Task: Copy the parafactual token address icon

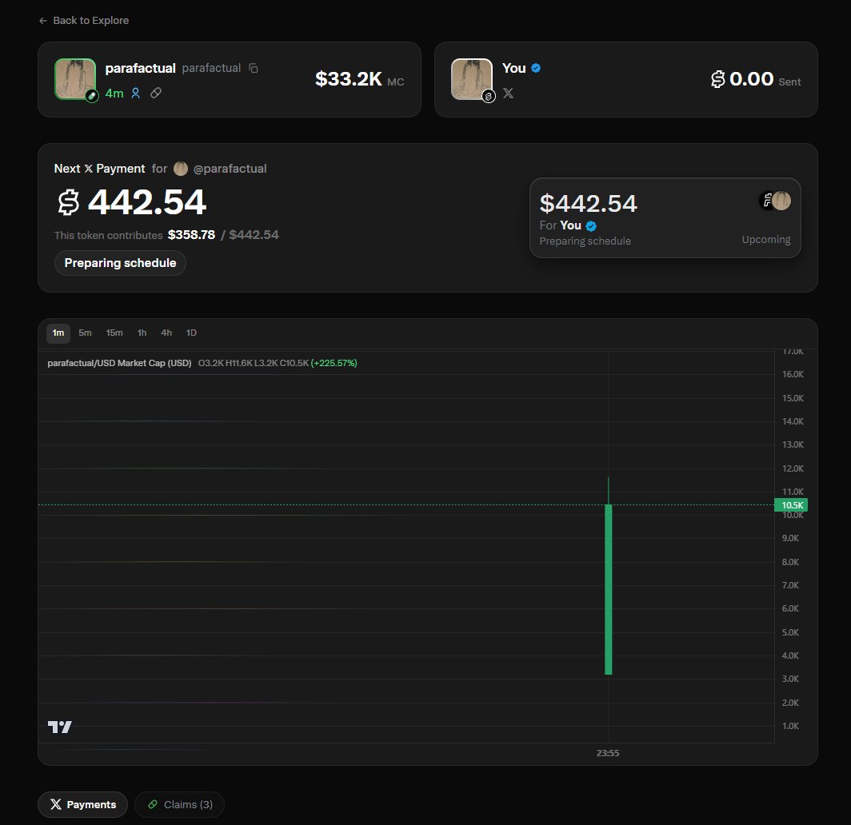Action: [254, 68]
